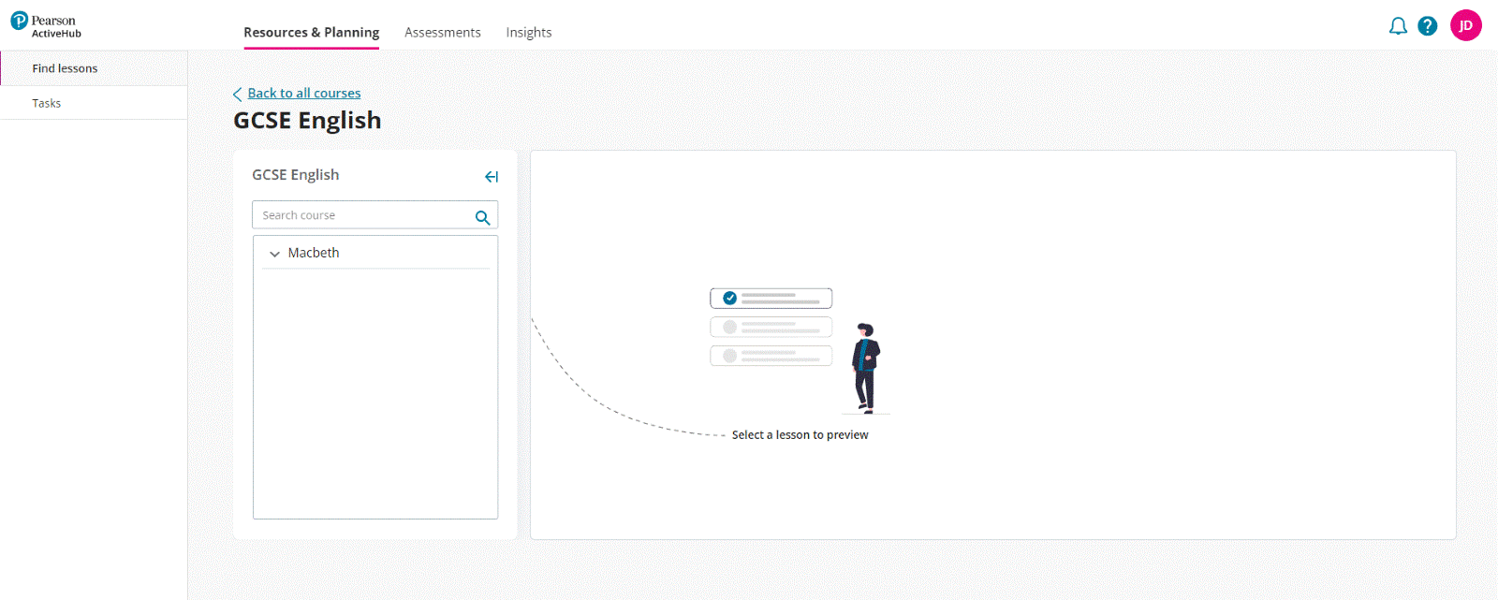Focus the Search course input field
The height and width of the screenshot is (600, 1498).
[363, 215]
